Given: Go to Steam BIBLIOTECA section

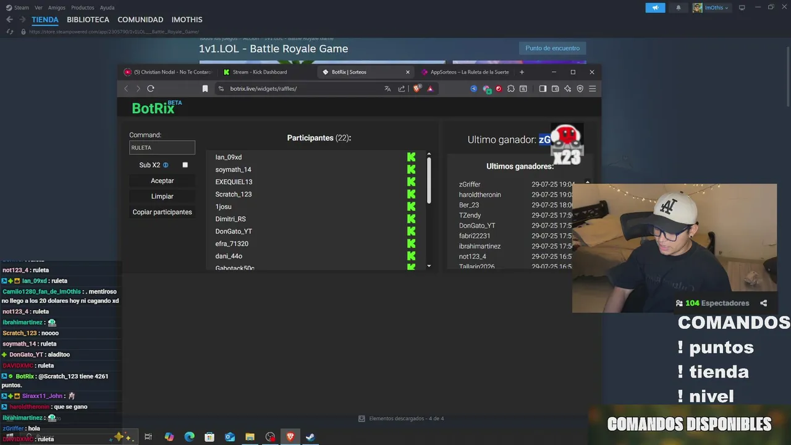Looking at the screenshot, I should [x=88, y=20].
